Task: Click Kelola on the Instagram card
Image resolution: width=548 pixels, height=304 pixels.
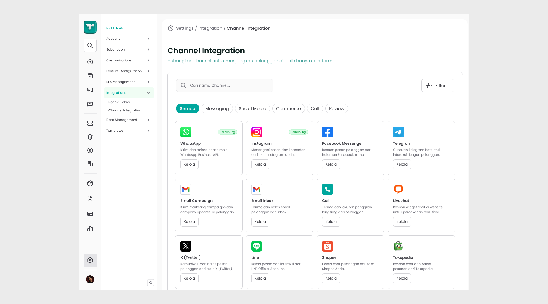Action: point(260,164)
